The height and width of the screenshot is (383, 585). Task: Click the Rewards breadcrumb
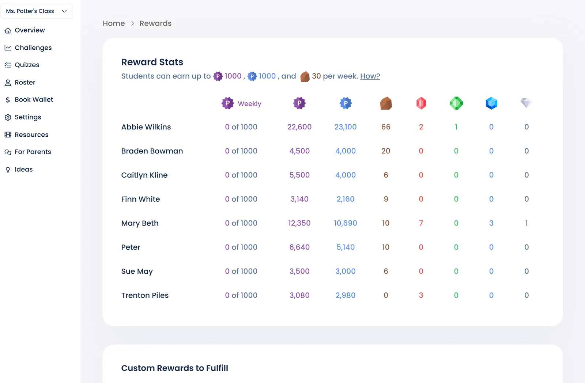click(x=155, y=23)
